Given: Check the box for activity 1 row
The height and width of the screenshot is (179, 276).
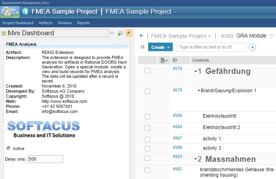Looking at the screenshot, I should (147, 139).
